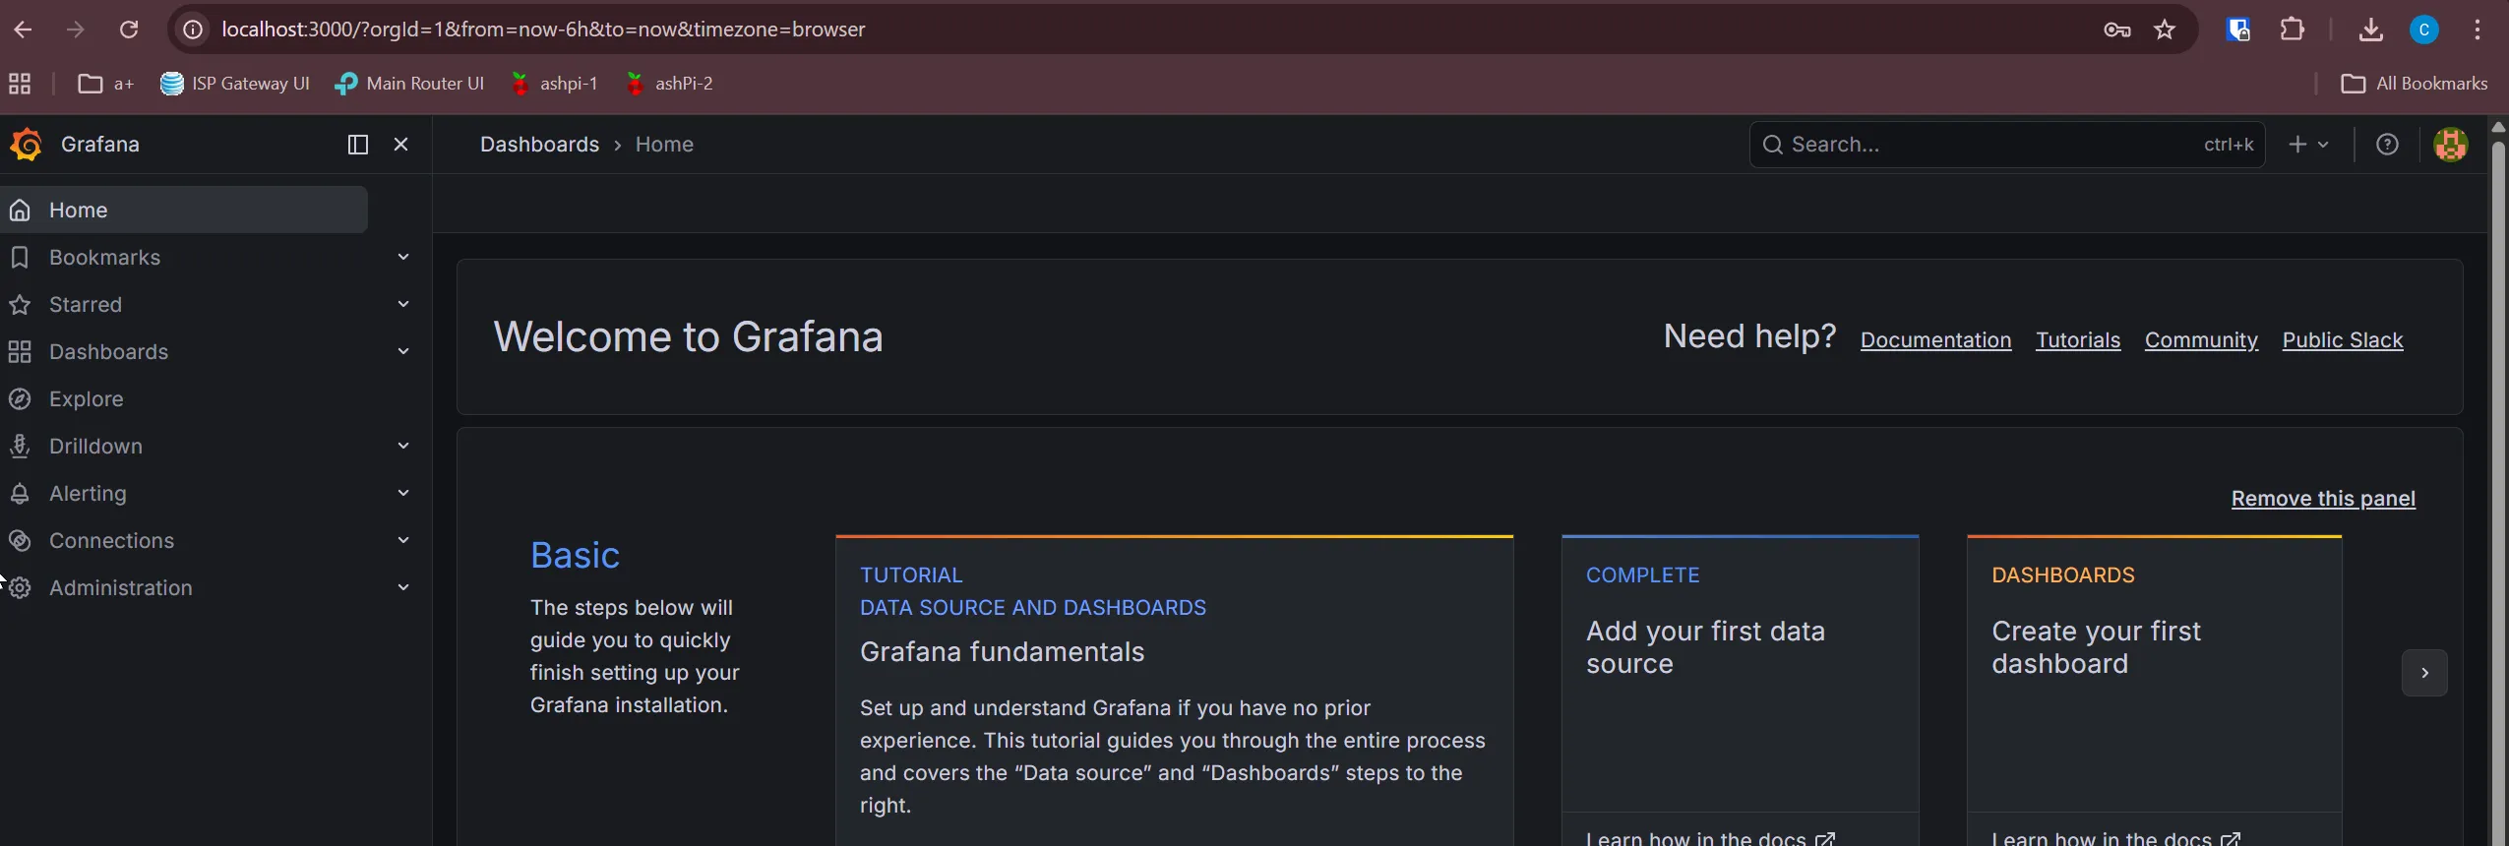The image size is (2509, 846).
Task: Expand the Bookmarks section chevron
Action: (403, 257)
